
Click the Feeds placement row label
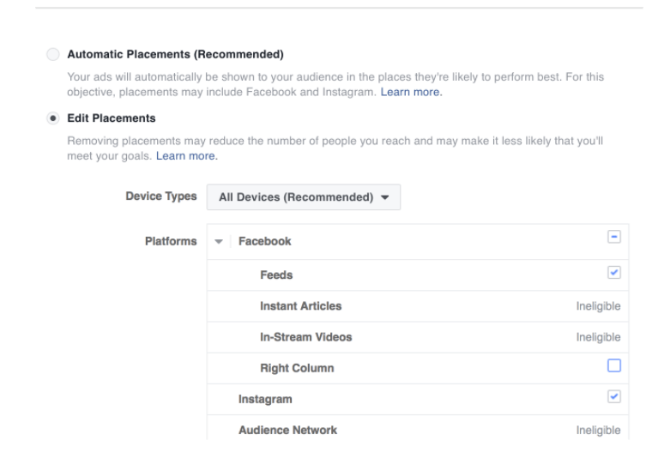(276, 275)
